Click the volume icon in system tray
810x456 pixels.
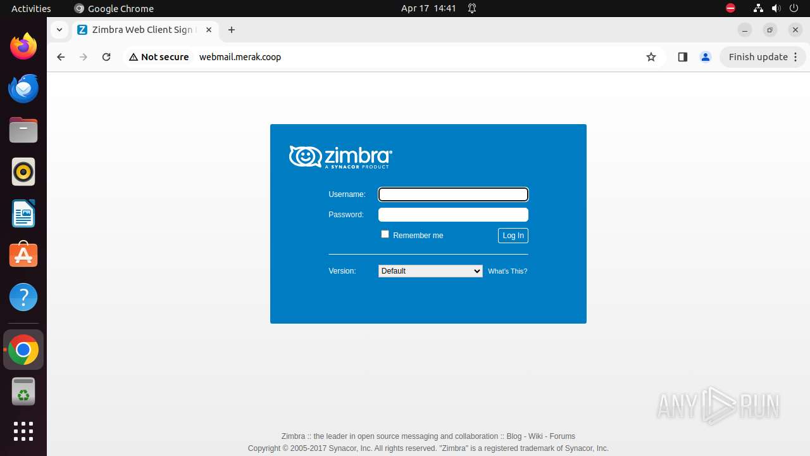(x=776, y=8)
